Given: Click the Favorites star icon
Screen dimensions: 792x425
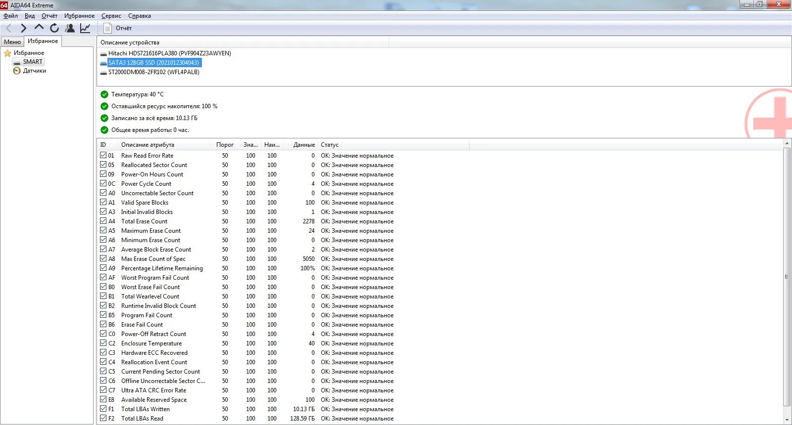Looking at the screenshot, I should coord(7,53).
